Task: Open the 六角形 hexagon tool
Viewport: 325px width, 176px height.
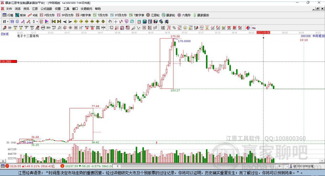Action: tap(184, 15)
